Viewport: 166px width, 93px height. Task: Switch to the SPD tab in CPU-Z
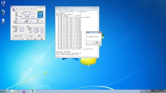click(28, 9)
